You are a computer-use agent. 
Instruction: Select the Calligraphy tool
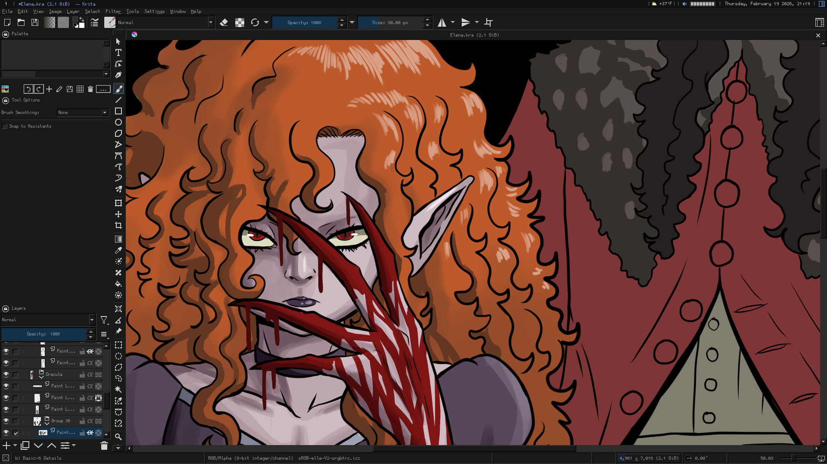pyautogui.click(x=118, y=75)
